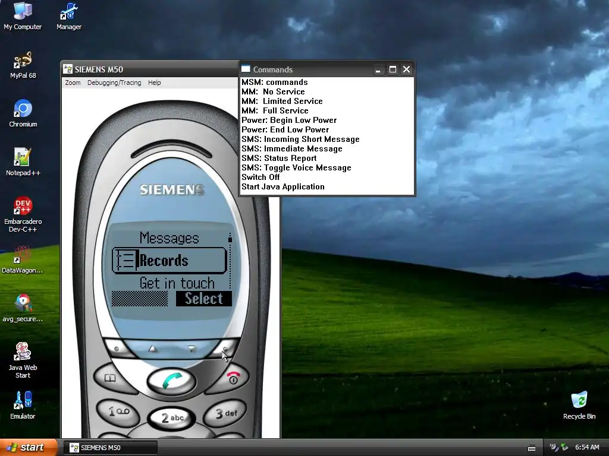
Task: Select SMS: Status Report command
Action: (279, 158)
